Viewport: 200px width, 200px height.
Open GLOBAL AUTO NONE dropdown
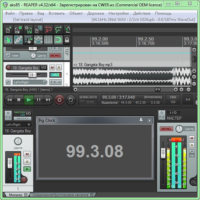tap(88, 102)
